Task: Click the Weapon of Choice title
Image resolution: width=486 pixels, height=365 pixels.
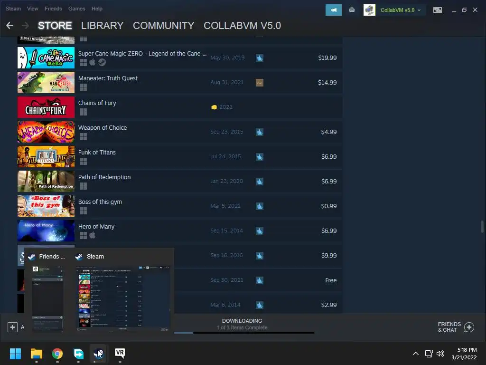Action: [103, 127]
